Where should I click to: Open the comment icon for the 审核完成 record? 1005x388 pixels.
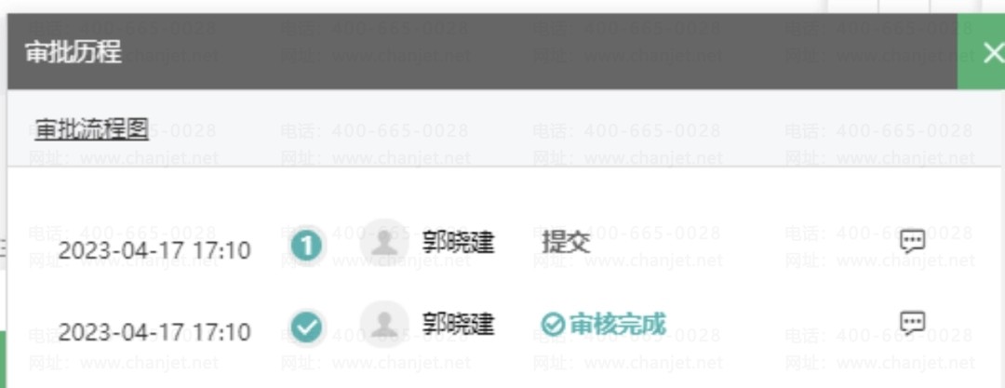pos(913,323)
